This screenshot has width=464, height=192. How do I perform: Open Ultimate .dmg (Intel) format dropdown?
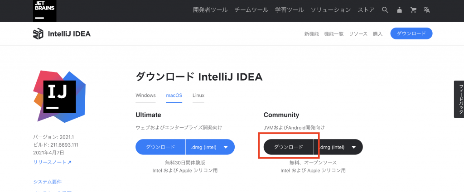tap(210, 147)
